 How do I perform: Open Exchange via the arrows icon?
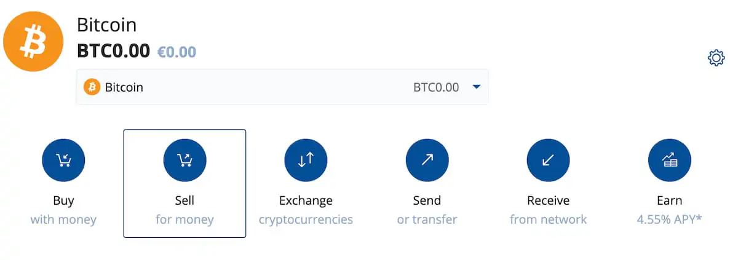(306, 160)
